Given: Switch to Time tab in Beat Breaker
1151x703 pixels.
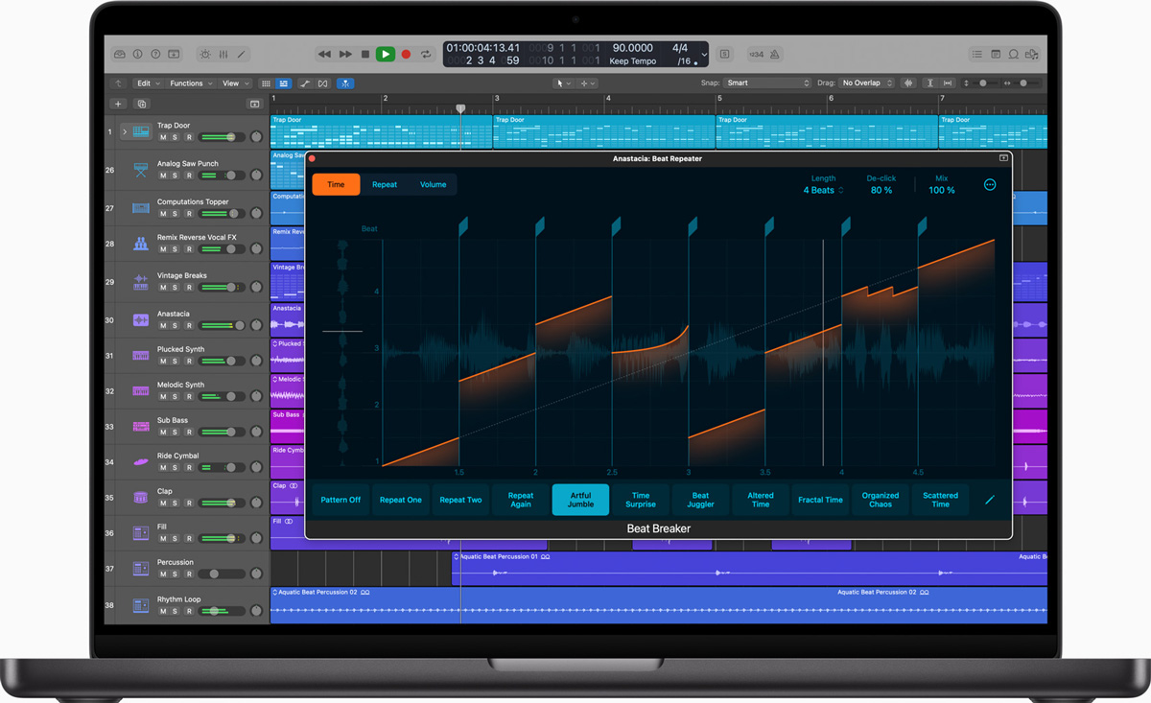Looking at the screenshot, I should [x=336, y=184].
